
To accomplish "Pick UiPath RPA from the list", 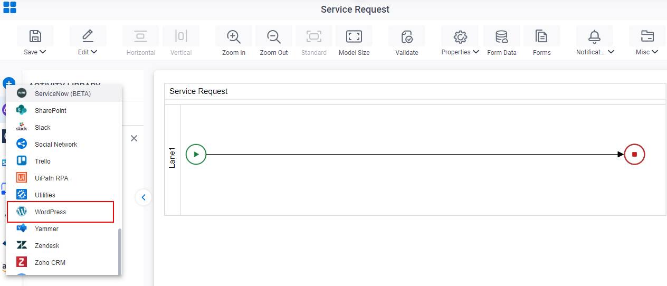I will pos(64,178).
